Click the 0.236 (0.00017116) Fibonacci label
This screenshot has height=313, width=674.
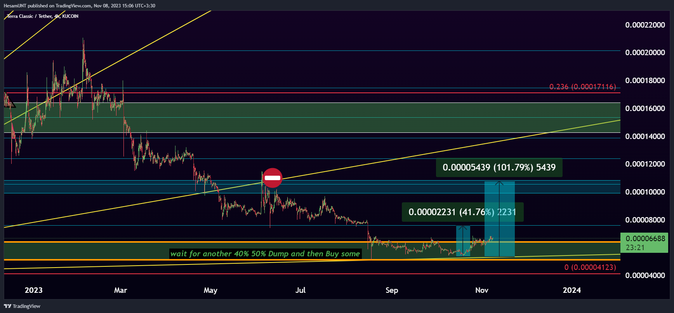(582, 87)
